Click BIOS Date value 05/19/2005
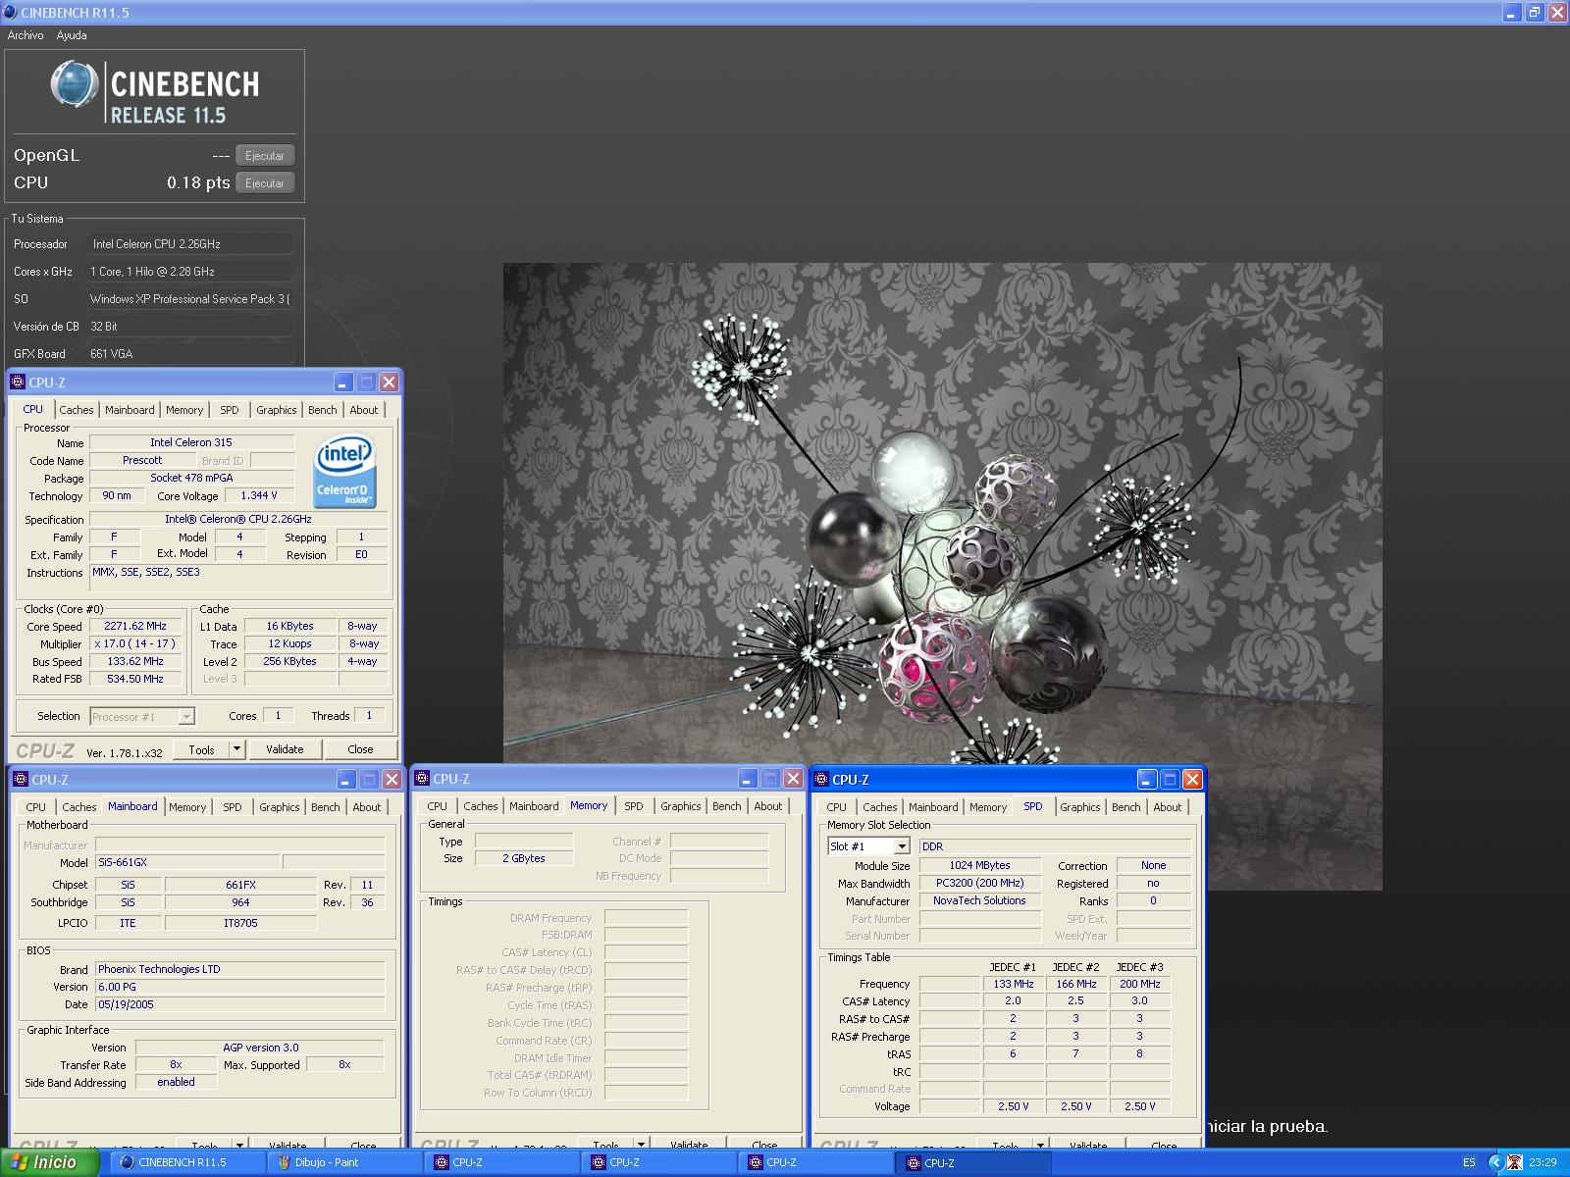This screenshot has width=1570, height=1177. click(x=239, y=1004)
